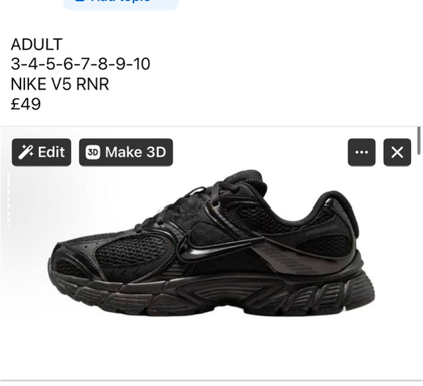Click the number 10 in the size list
The height and width of the screenshot is (386, 423).
[x=141, y=64]
